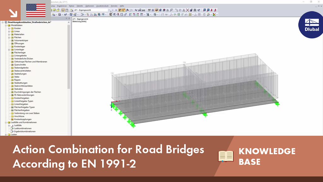Select Stabendgelenke in the tree

(21, 68)
